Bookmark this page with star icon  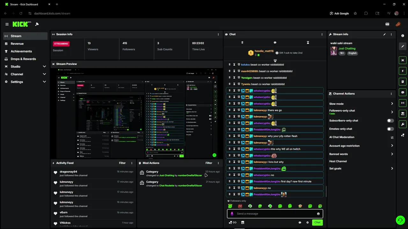click(x=355, y=13)
